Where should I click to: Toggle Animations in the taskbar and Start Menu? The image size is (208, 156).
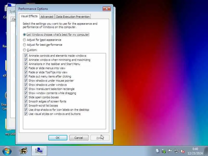(26, 64)
